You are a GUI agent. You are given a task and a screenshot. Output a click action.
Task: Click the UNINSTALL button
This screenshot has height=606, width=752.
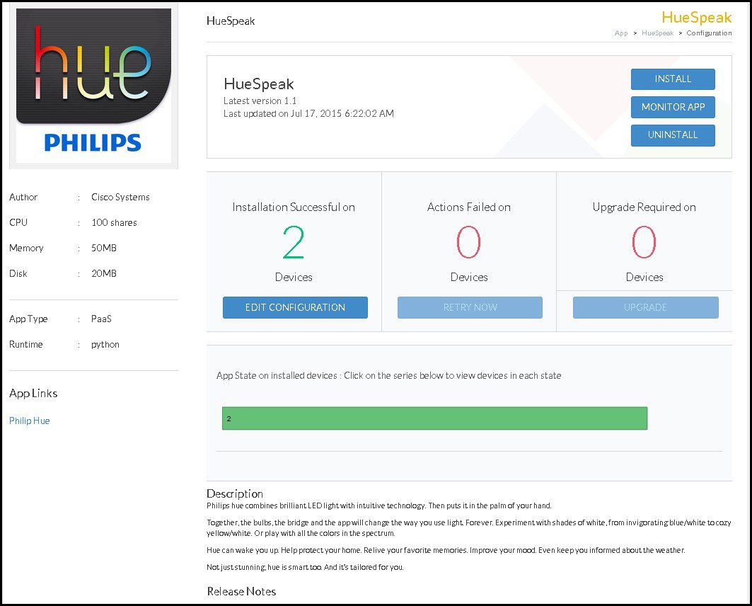(672, 135)
